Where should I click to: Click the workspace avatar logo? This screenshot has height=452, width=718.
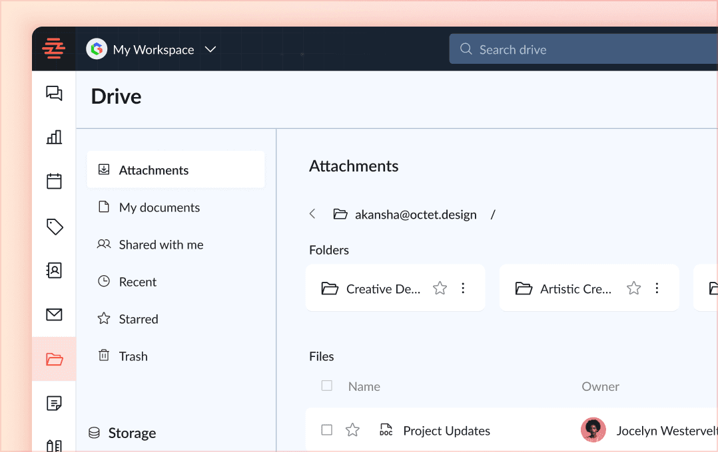point(96,49)
